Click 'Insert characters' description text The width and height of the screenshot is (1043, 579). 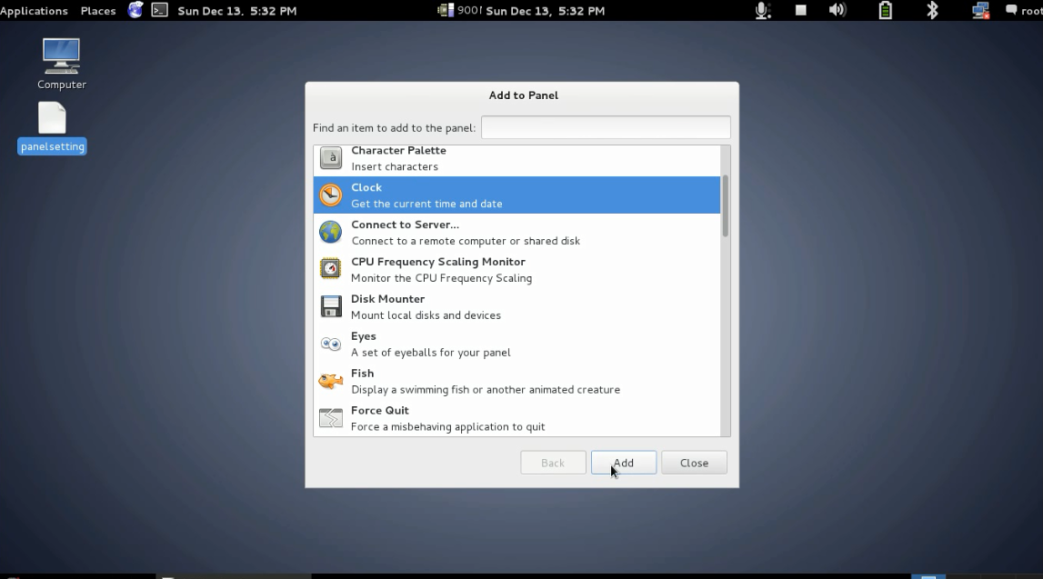(x=395, y=166)
